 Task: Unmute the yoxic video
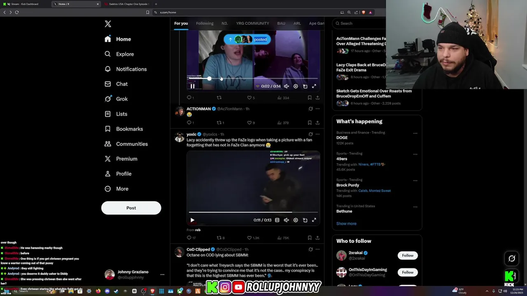287,220
